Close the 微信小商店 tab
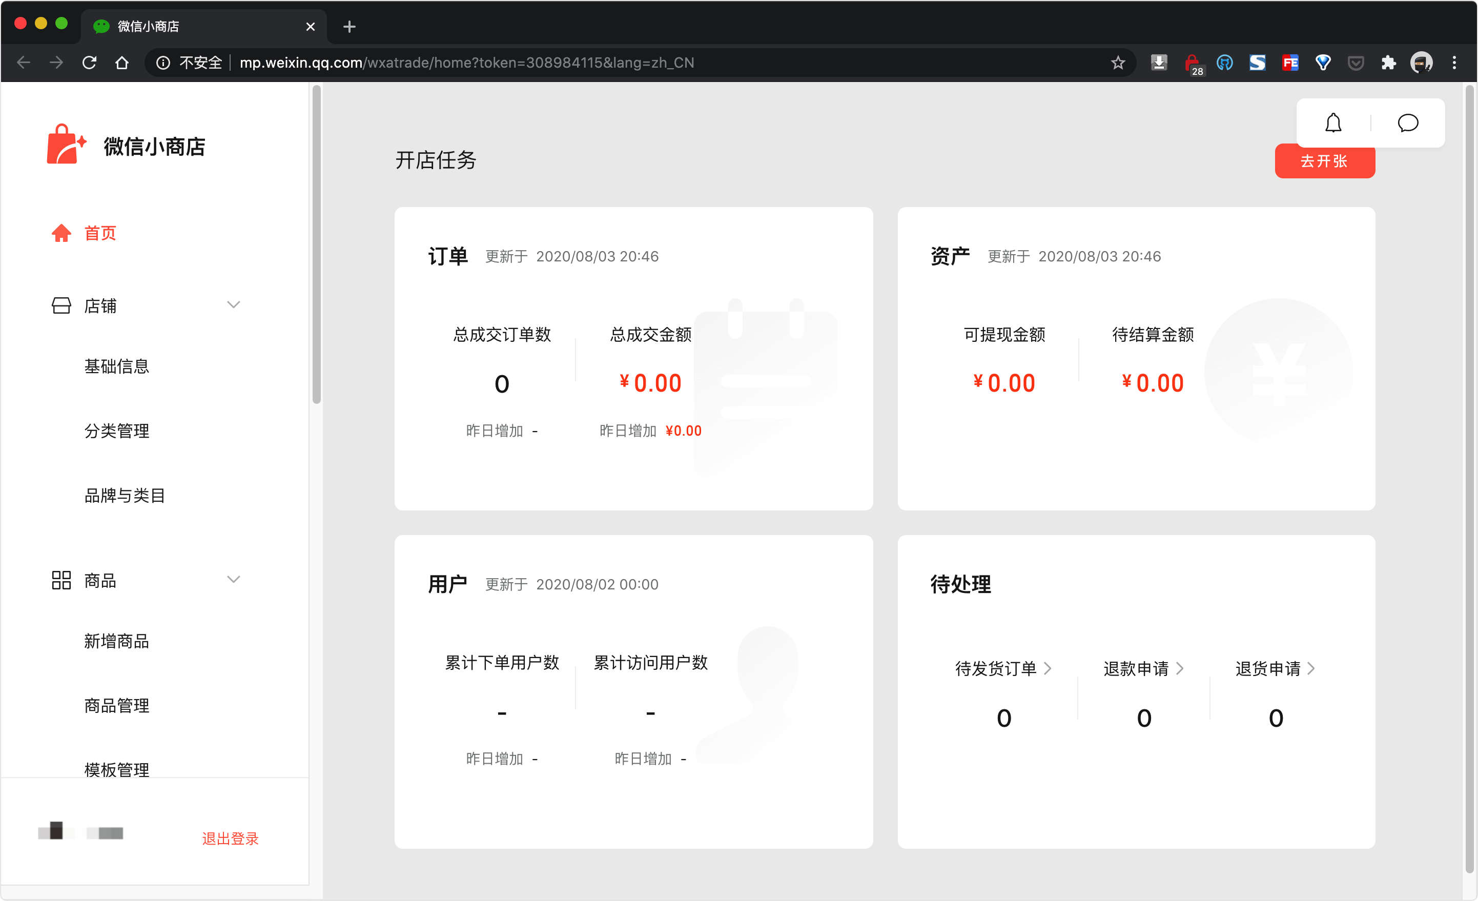The width and height of the screenshot is (1478, 901). 310,26
